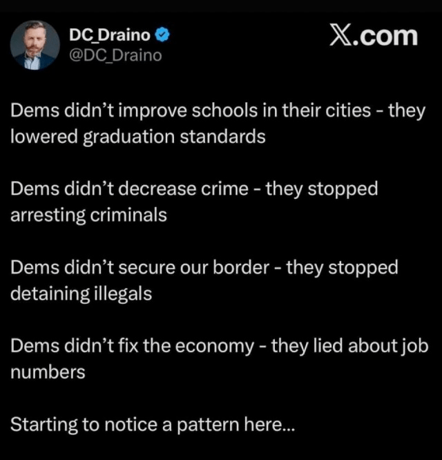Click the ".com" text of the X.com watermark
The width and height of the screenshot is (442, 460).
385,36
